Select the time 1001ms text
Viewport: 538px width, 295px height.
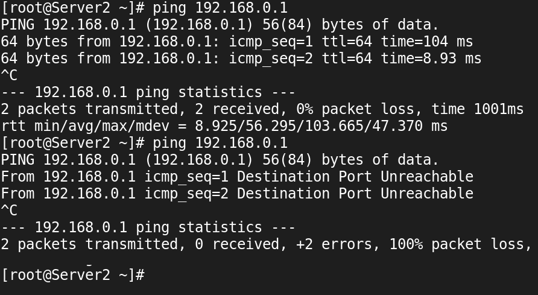point(477,109)
